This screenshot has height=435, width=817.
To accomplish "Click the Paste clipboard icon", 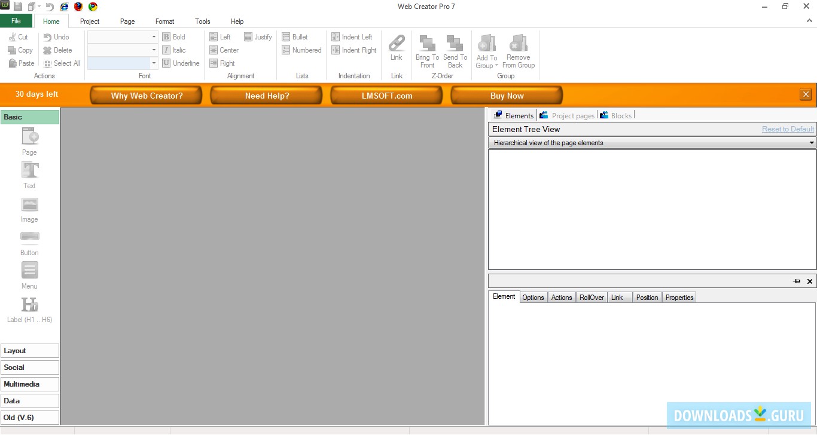I will tap(12, 63).
